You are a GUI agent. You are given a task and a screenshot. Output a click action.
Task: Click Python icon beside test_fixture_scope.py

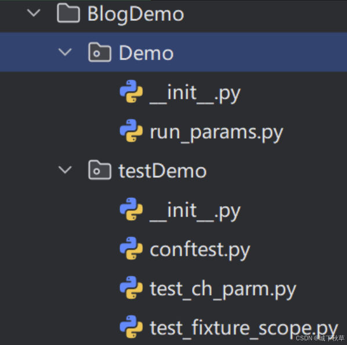(x=131, y=326)
